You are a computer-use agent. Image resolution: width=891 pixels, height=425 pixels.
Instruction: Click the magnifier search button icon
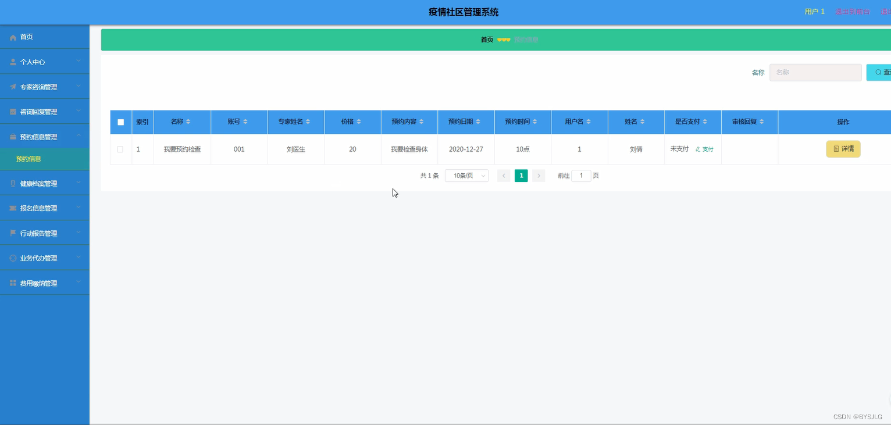pyautogui.click(x=878, y=73)
